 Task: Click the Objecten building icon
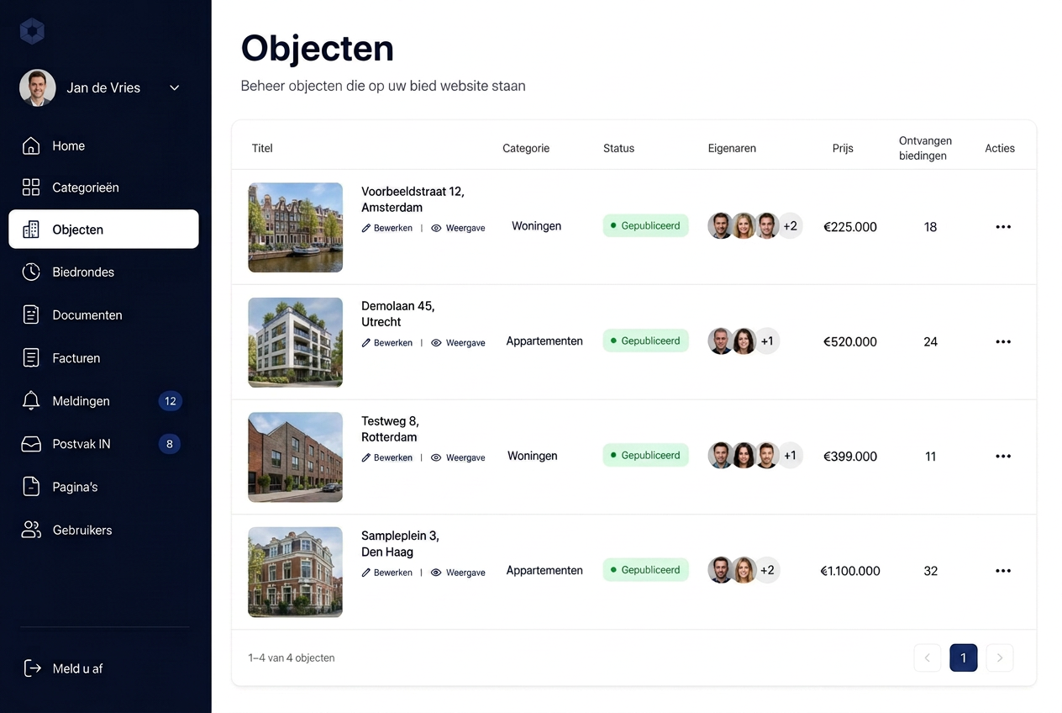31,230
